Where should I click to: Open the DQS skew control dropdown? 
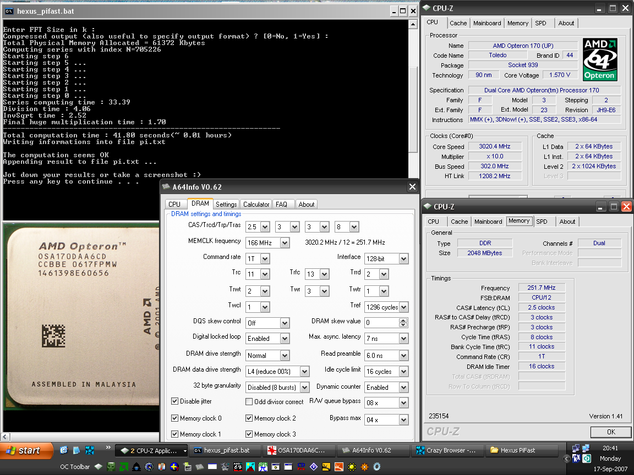285,323
